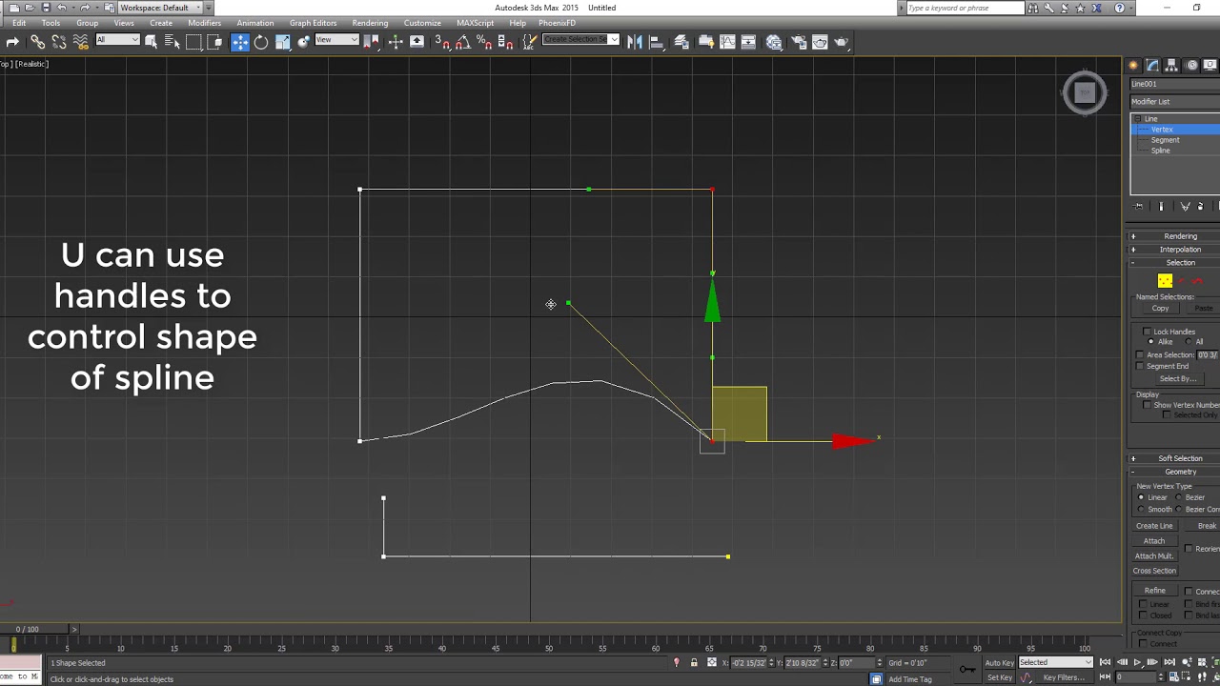Open the Modify command panel tab

click(x=1152, y=65)
